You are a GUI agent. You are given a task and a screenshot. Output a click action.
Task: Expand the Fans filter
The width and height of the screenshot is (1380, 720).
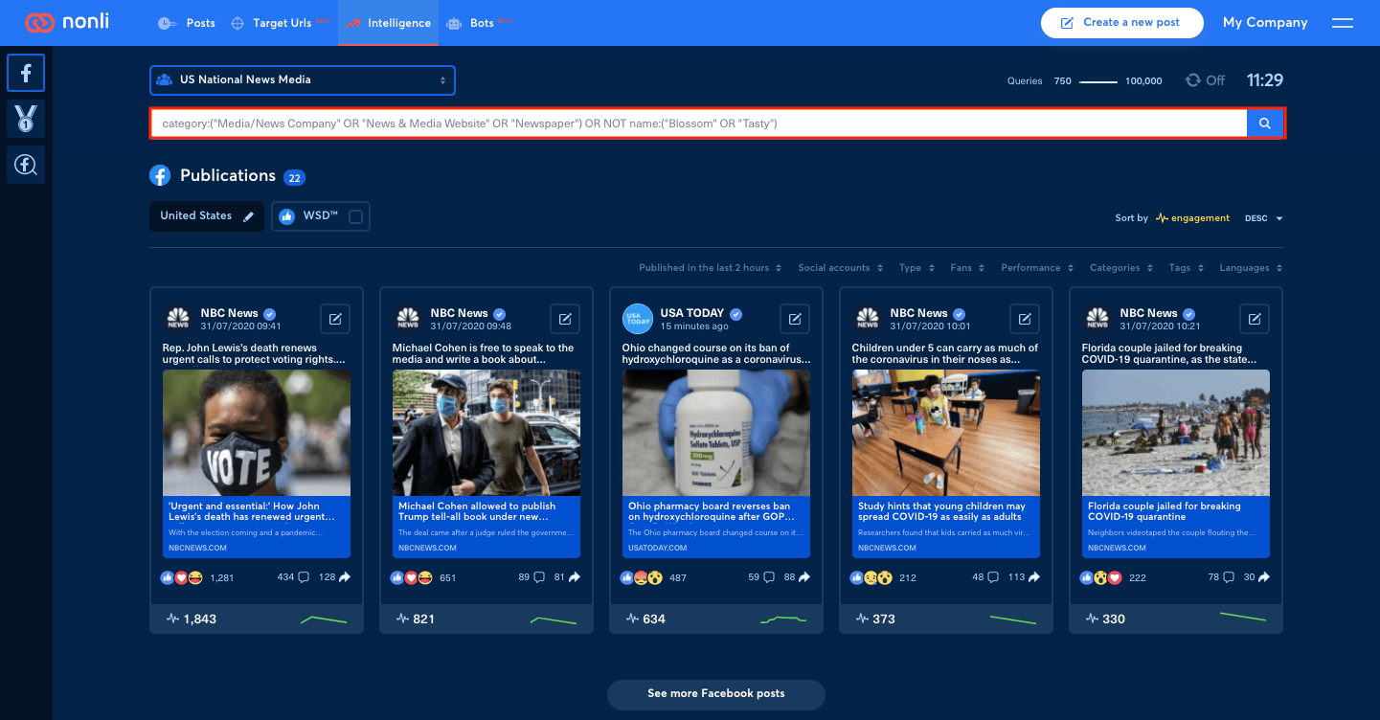(x=967, y=268)
